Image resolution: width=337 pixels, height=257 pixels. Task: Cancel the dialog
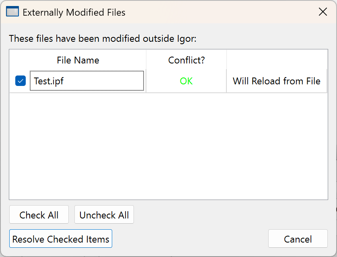tap(298, 239)
